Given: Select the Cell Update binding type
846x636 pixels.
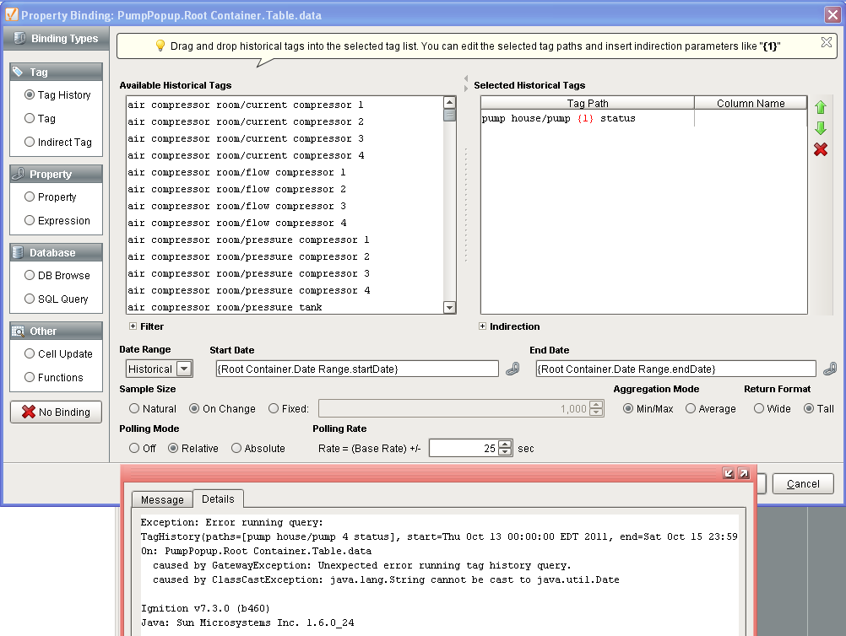Looking at the screenshot, I should pos(58,354).
